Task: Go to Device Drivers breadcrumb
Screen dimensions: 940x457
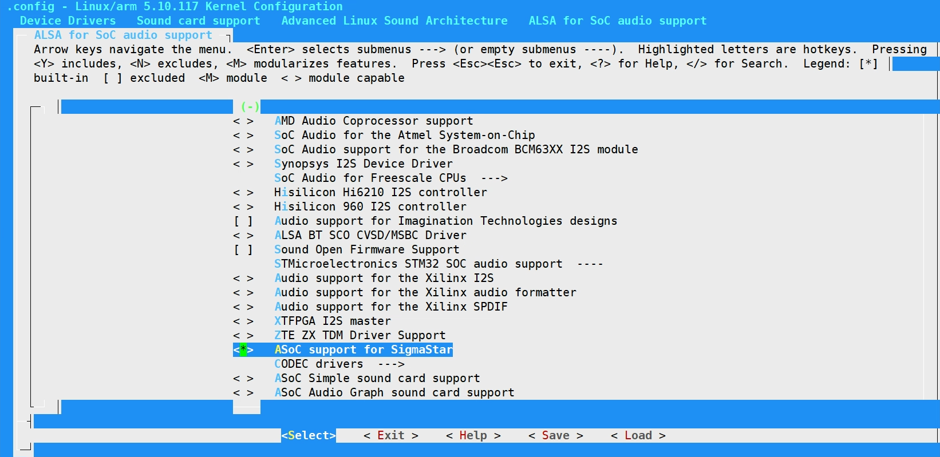Action: 68,21
